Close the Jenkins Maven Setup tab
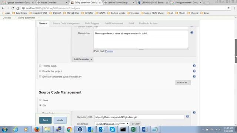The image size is (237, 133). coord(133,3)
